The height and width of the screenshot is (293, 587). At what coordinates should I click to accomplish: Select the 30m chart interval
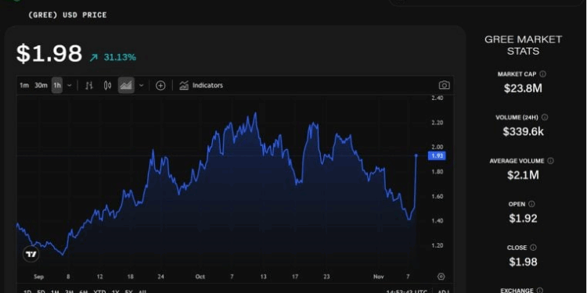[41, 86]
